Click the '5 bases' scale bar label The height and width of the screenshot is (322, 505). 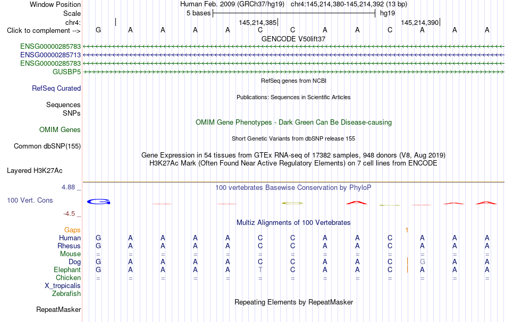[198, 13]
